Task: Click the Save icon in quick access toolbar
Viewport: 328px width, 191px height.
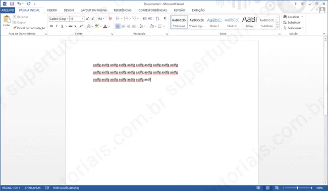Action: [12, 4]
